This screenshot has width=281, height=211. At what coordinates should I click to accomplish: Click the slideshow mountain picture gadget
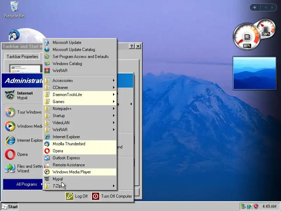click(254, 73)
